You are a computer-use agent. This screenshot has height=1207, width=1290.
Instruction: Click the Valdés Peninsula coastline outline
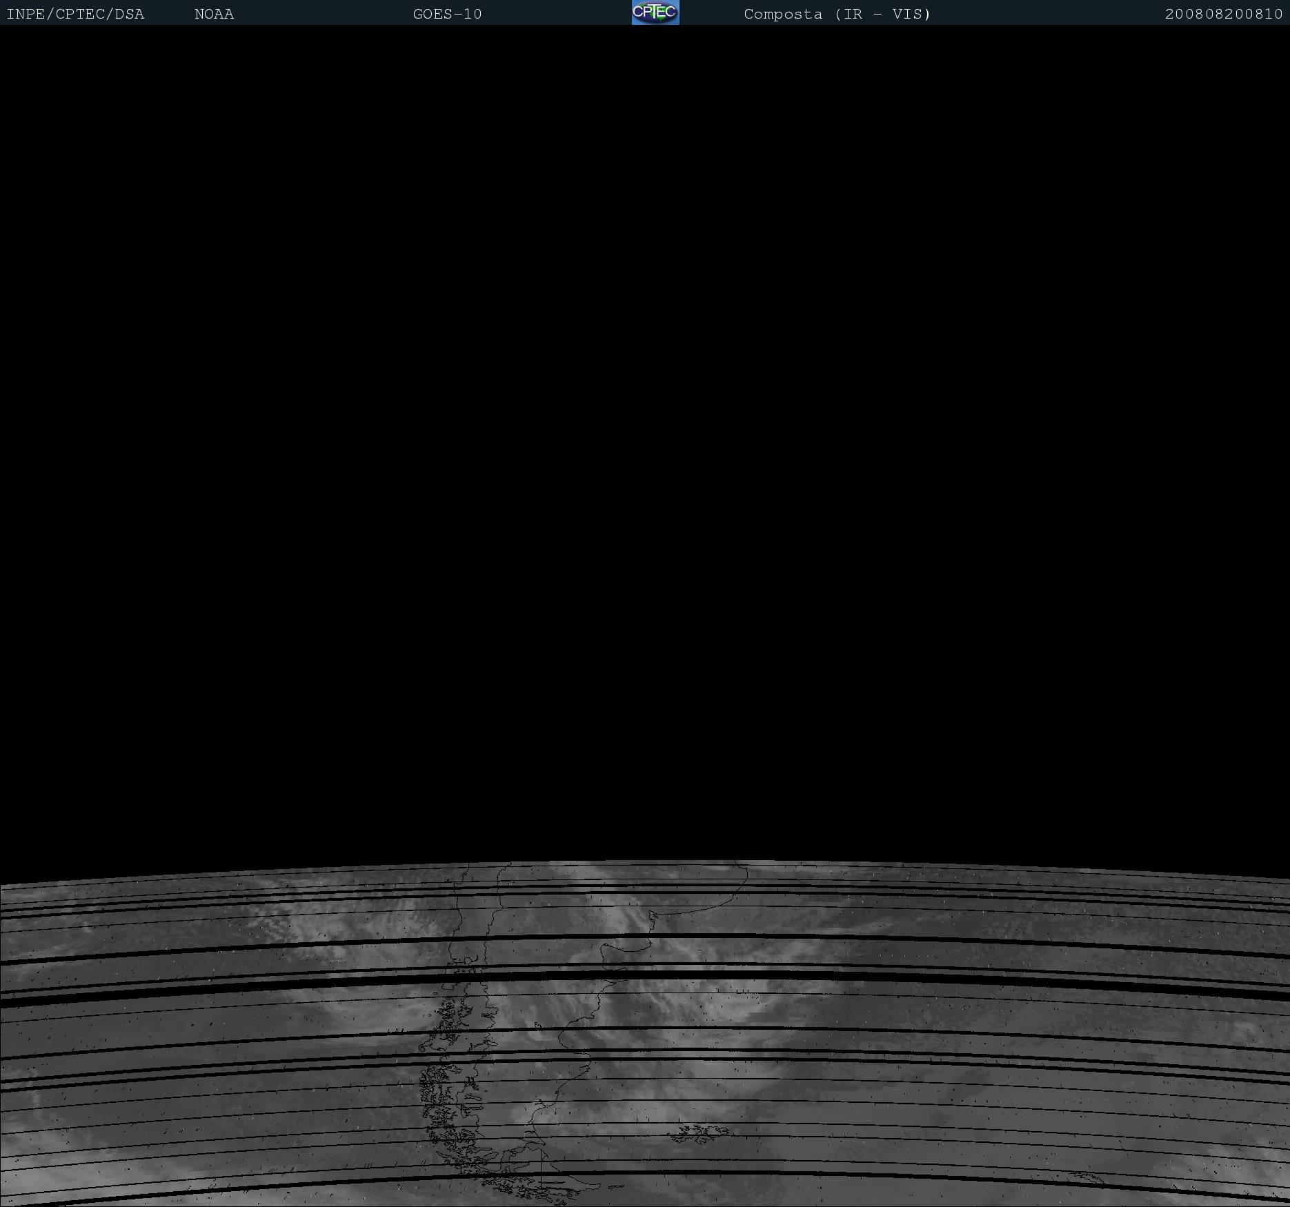point(611,955)
